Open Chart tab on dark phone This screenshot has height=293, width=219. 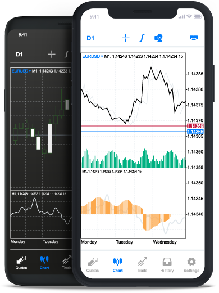click(44, 263)
